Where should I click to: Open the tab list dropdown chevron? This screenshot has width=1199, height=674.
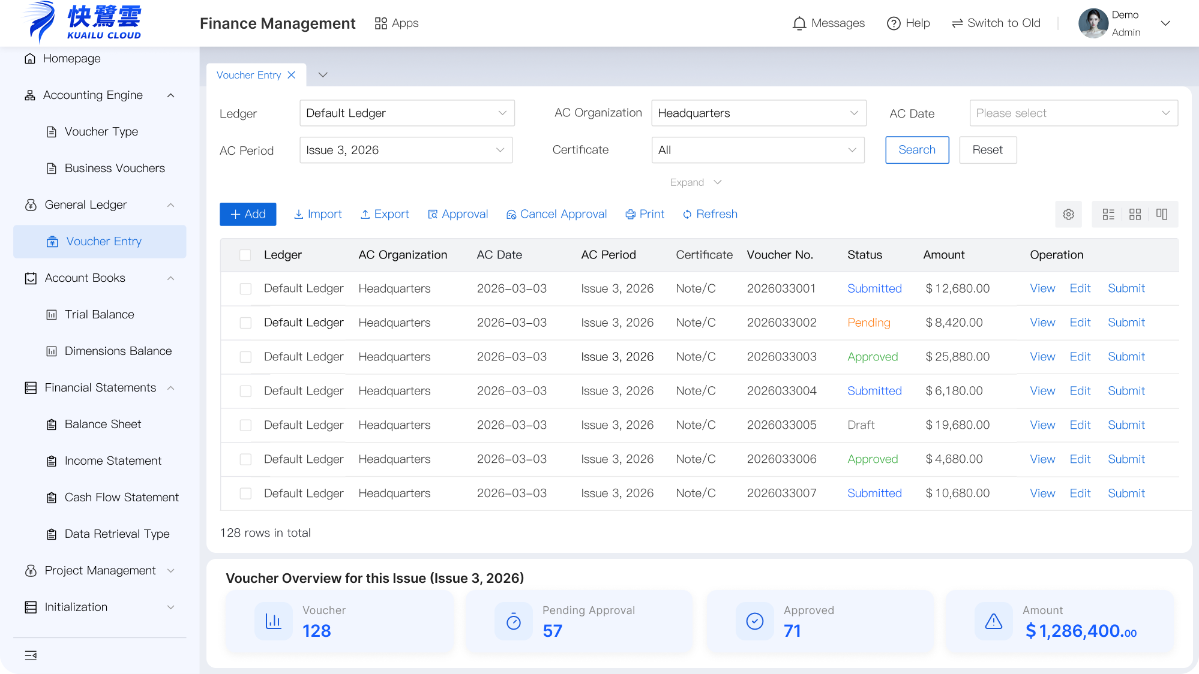tap(323, 75)
